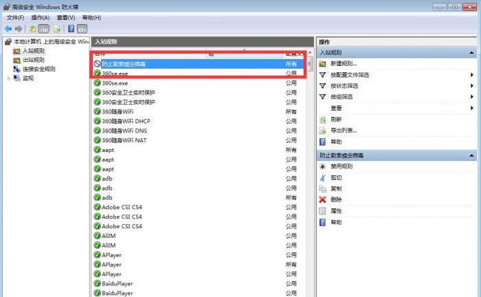Select the 防止勒索蠕虫病毒 blocked rule row
Image resolution: width=481 pixels, height=297 pixels.
click(199, 64)
